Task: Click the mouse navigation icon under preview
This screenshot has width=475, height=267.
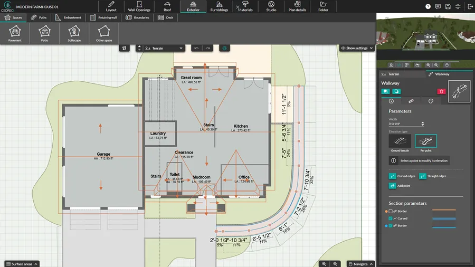Action: (x=447, y=65)
